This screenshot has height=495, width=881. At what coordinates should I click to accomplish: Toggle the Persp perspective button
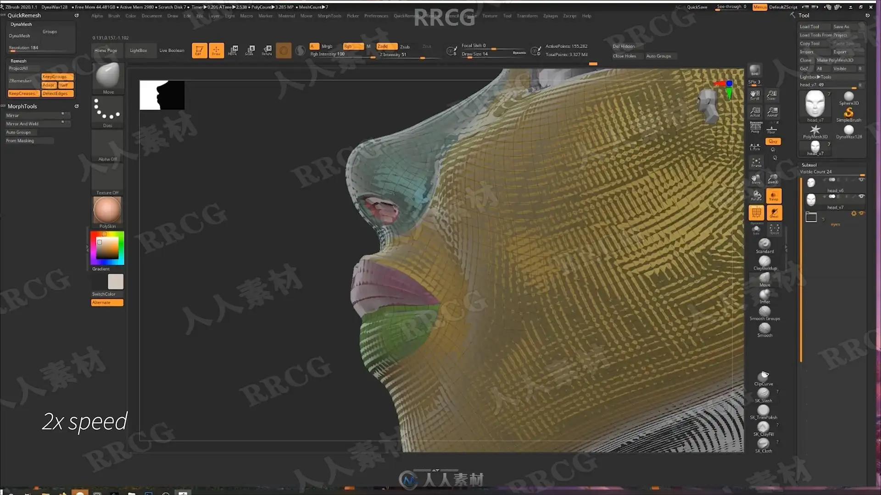[755, 128]
